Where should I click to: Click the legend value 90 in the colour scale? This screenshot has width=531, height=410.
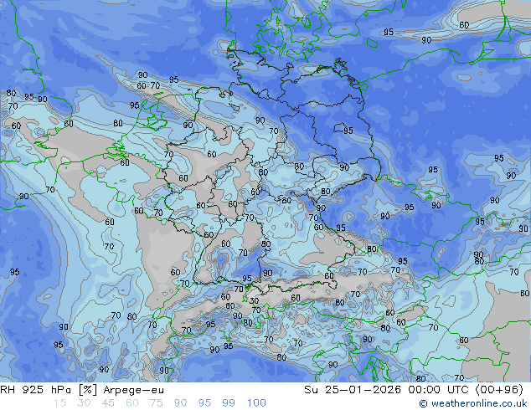coord(180,403)
